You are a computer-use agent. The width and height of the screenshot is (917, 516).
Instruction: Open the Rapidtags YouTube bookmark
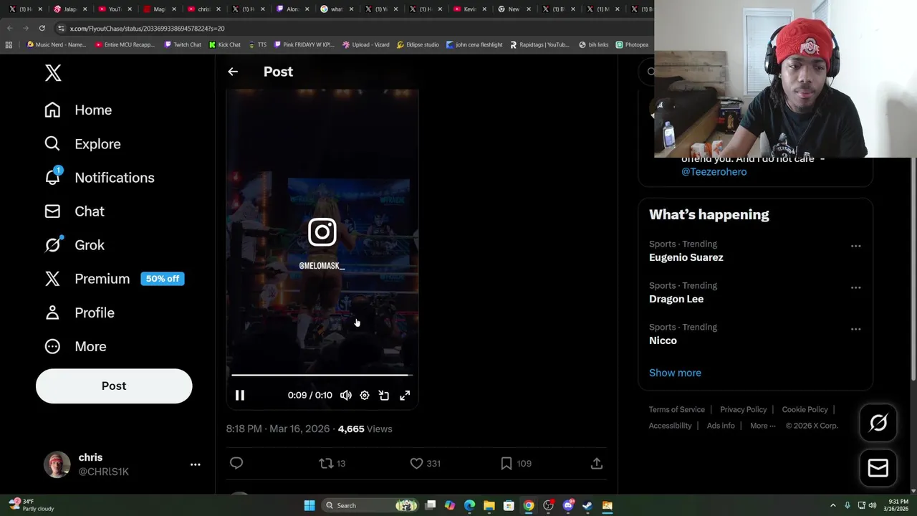pyautogui.click(x=540, y=44)
